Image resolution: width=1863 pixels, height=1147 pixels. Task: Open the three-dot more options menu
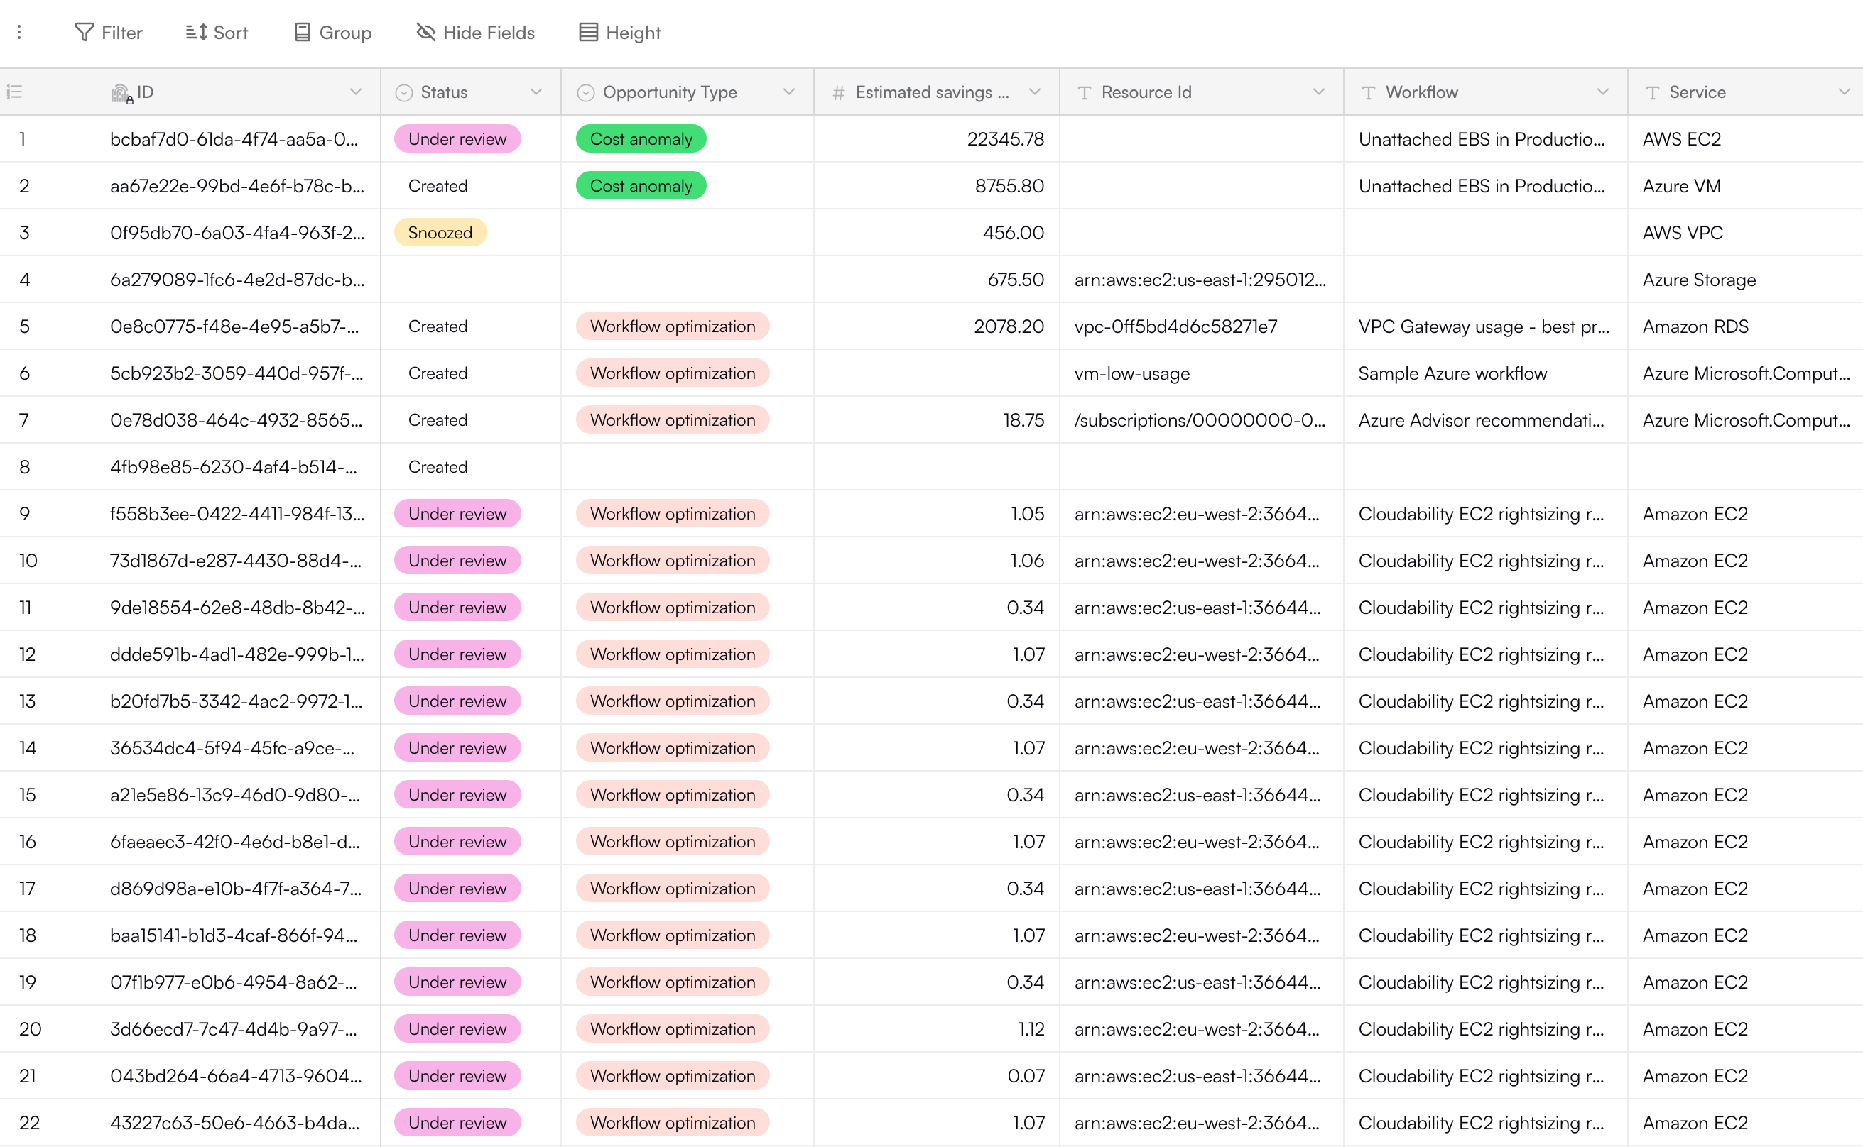pos(20,33)
